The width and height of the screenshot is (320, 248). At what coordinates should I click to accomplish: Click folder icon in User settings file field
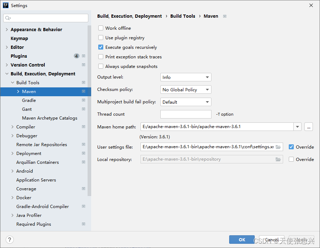278,147
